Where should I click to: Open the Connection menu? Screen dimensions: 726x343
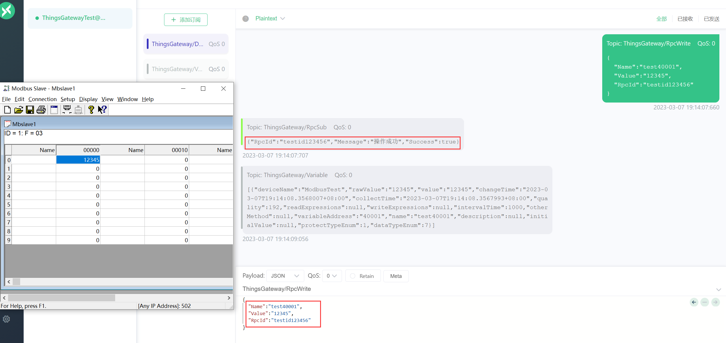[42, 99]
